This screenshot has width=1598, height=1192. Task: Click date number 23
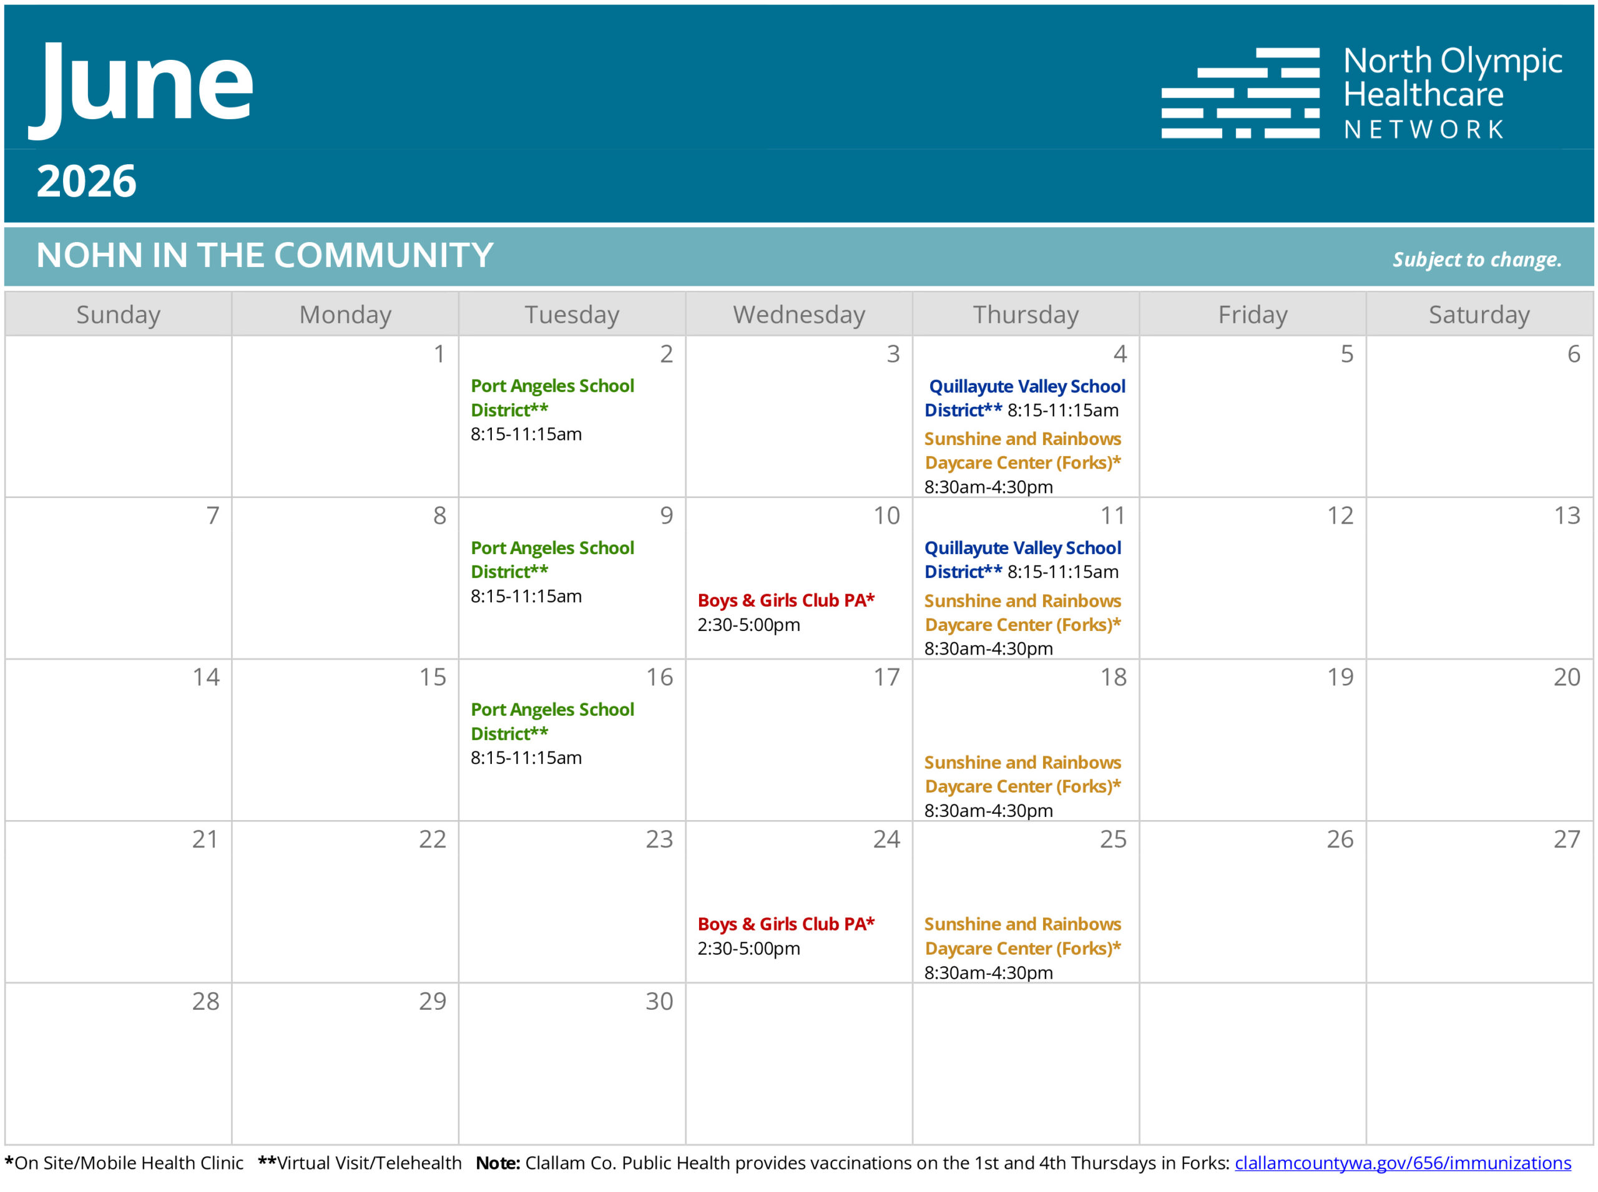[x=659, y=838]
